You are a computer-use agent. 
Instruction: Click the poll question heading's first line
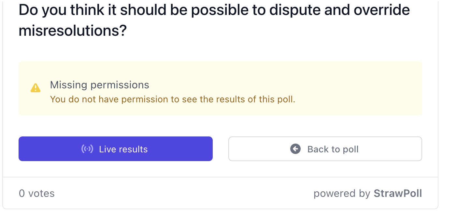coord(214,10)
